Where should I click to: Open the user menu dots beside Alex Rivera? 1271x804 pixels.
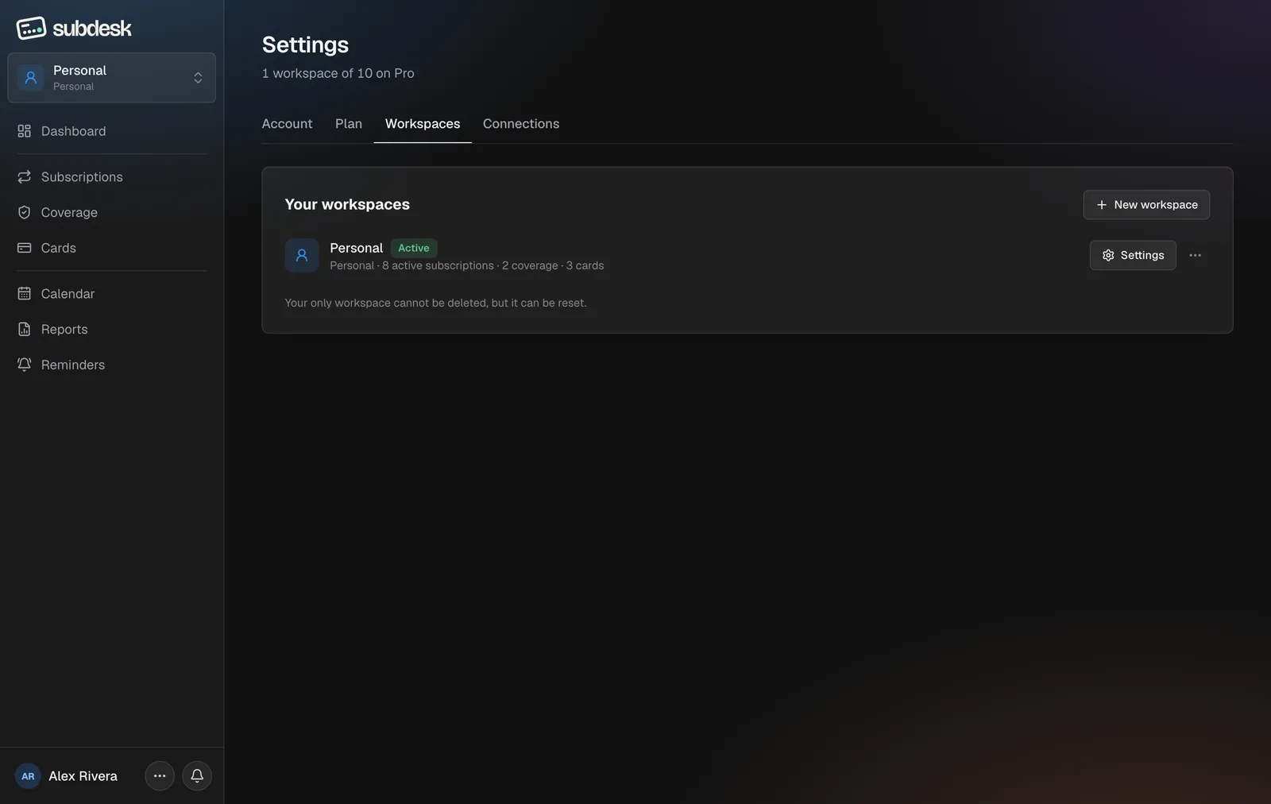click(x=160, y=776)
